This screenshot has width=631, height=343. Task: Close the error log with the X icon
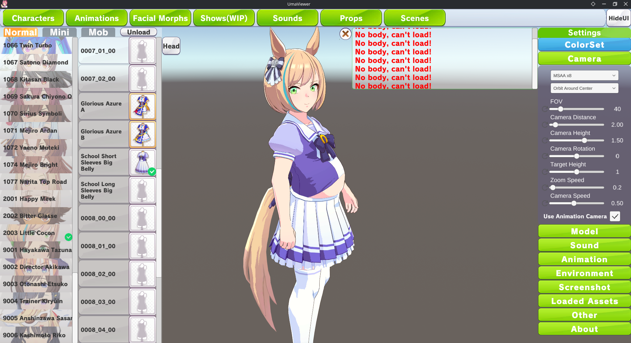tap(345, 34)
